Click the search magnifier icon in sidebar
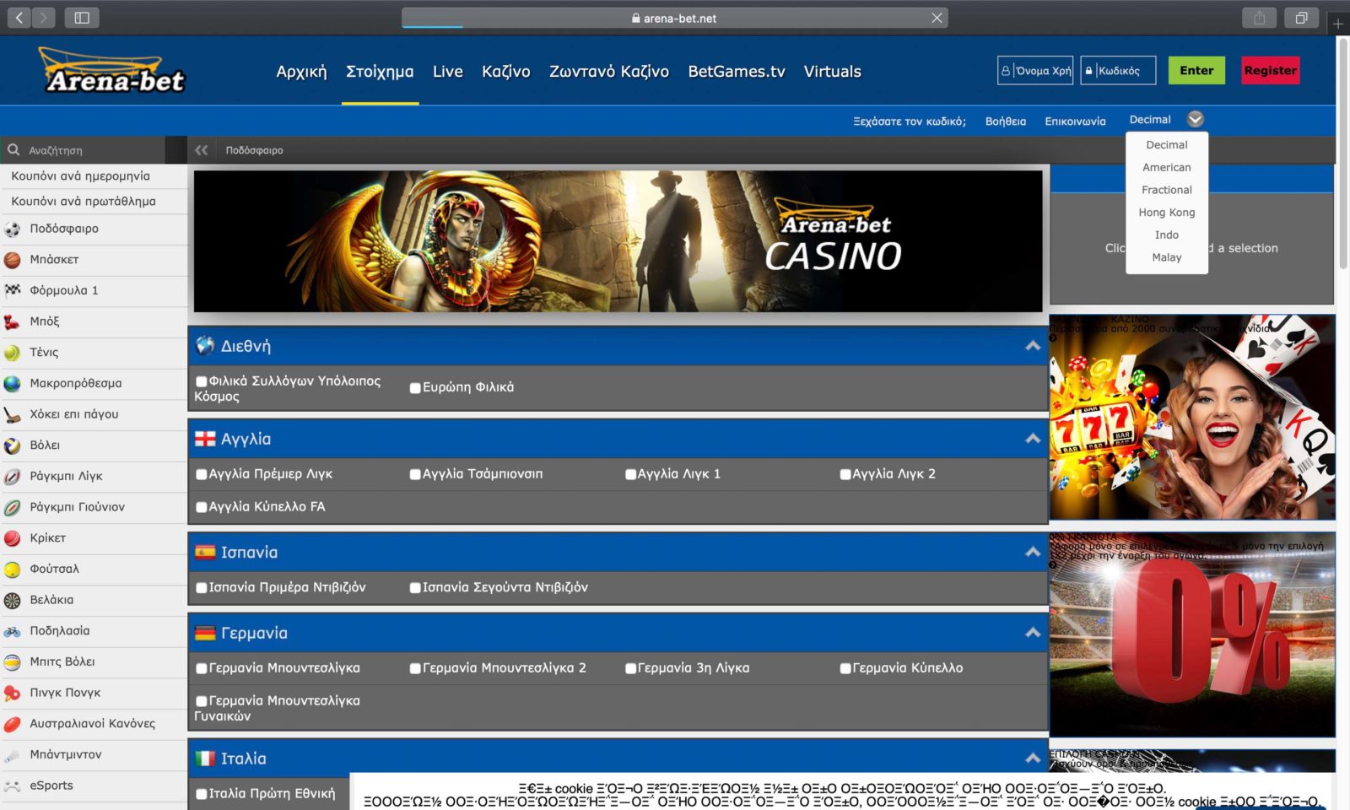 tap(13, 150)
